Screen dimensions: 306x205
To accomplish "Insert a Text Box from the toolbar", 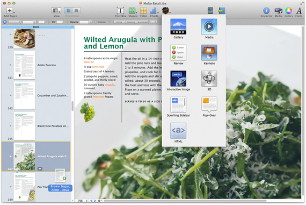I will 120,10.
